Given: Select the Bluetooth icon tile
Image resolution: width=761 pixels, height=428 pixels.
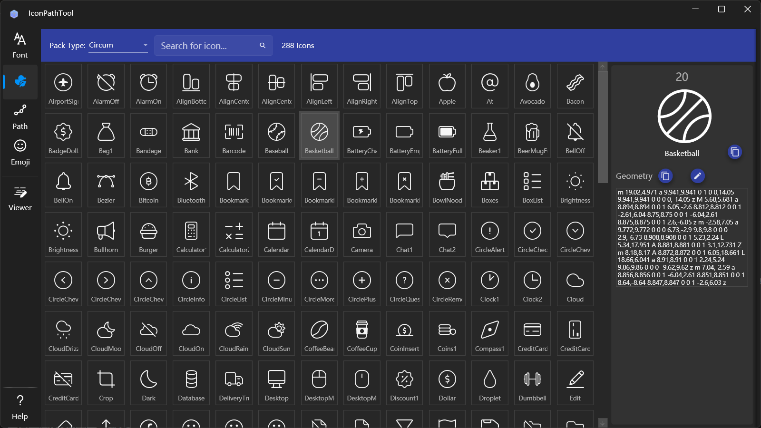Looking at the screenshot, I should [191, 185].
